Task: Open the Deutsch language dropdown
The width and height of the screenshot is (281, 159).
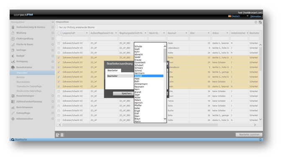Action: [247, 16]
